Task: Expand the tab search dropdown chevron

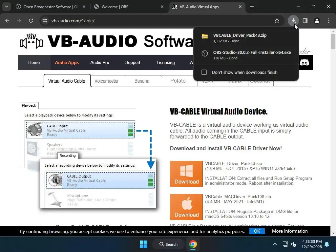Action: pos(7,7)
